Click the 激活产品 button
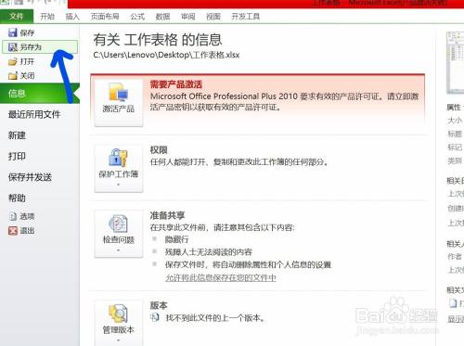464x346 pixels. tap(119, 103)
